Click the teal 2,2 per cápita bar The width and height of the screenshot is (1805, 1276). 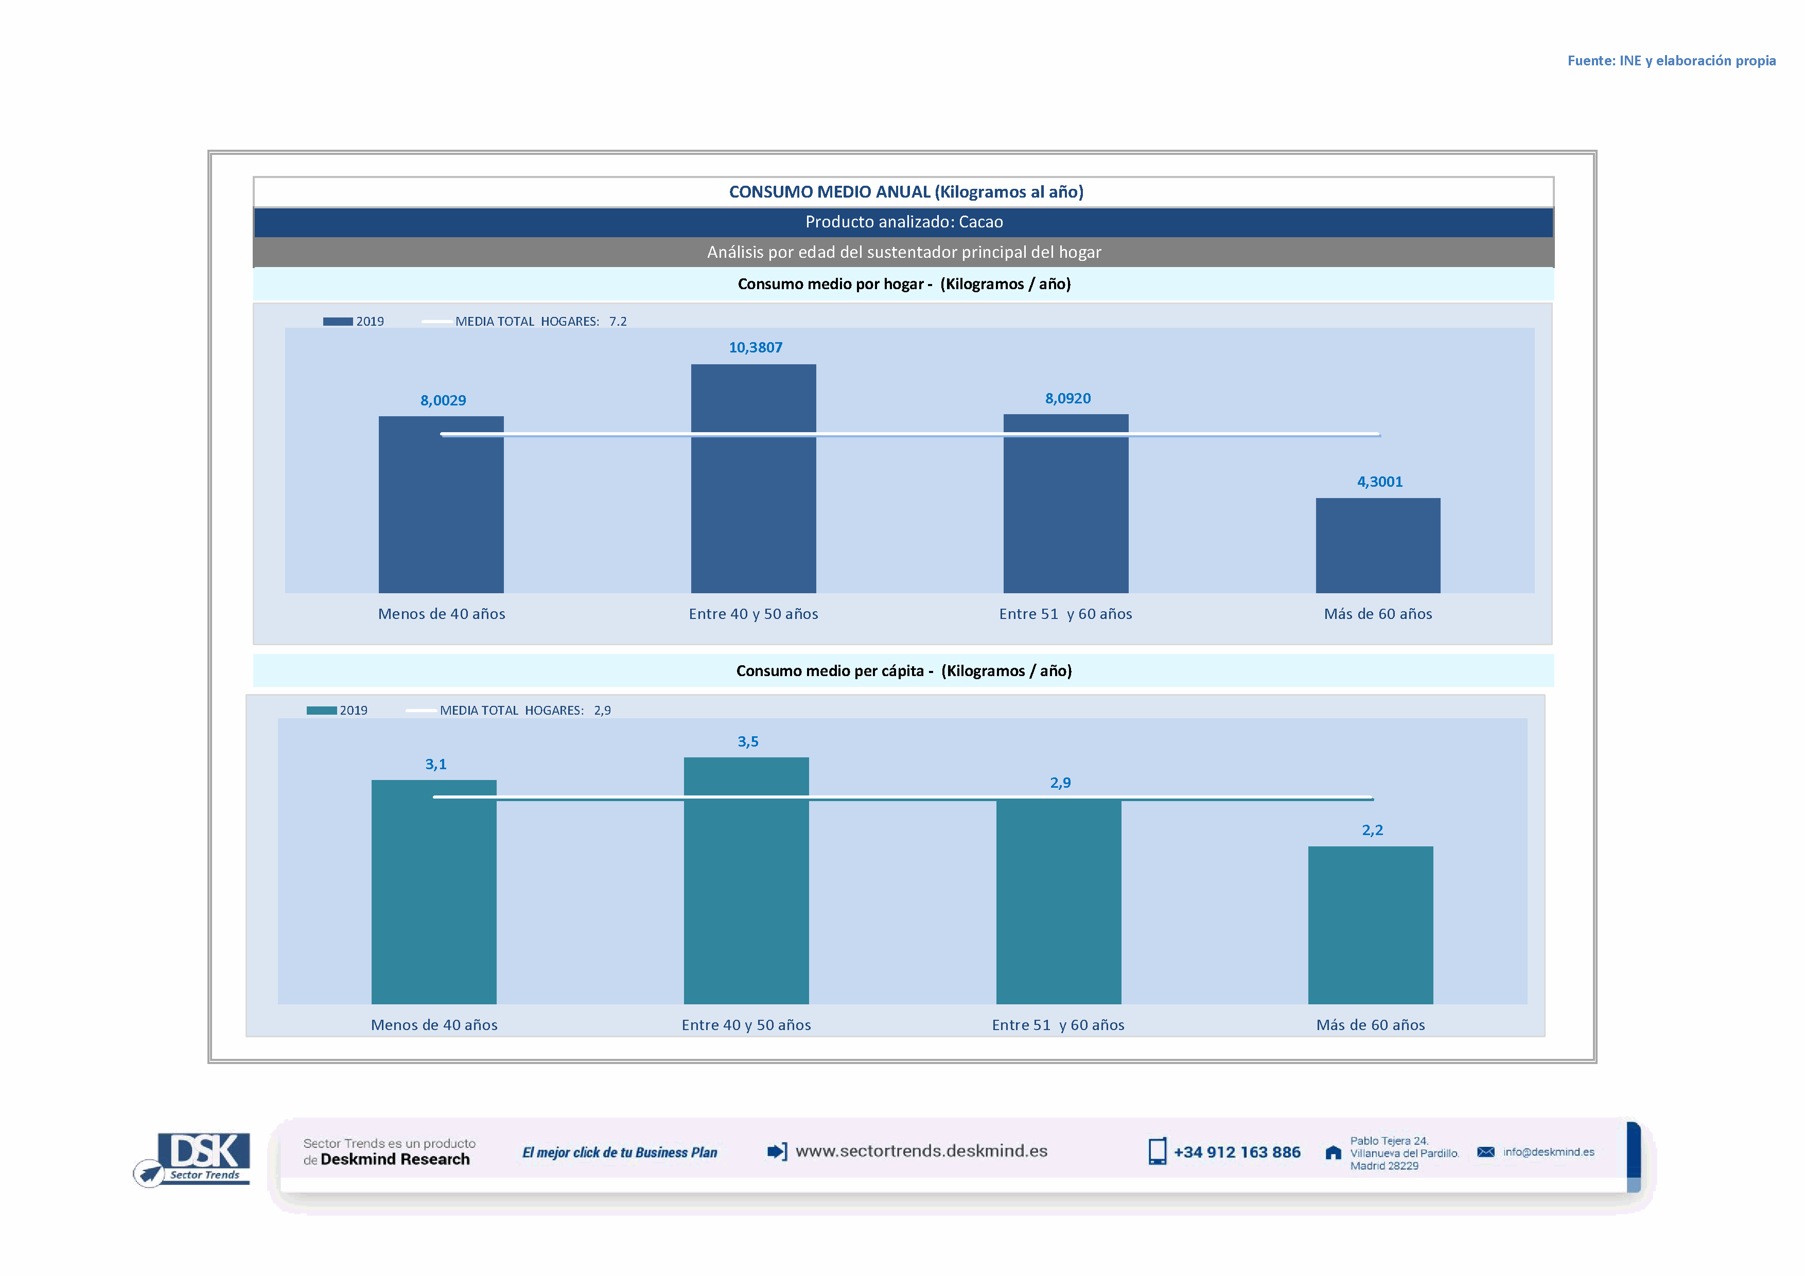click(1370, 926)
